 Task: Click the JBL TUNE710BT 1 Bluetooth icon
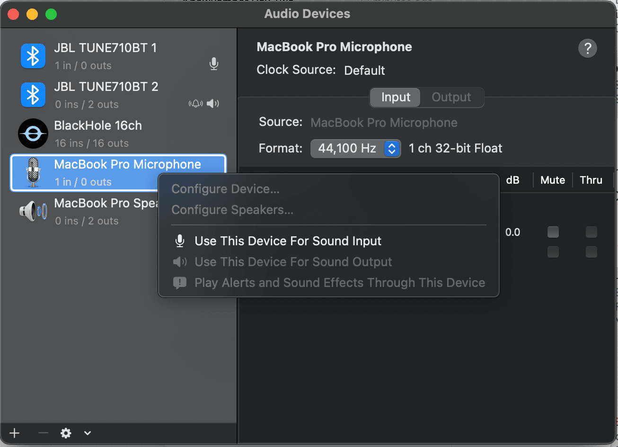pos(33,56)
